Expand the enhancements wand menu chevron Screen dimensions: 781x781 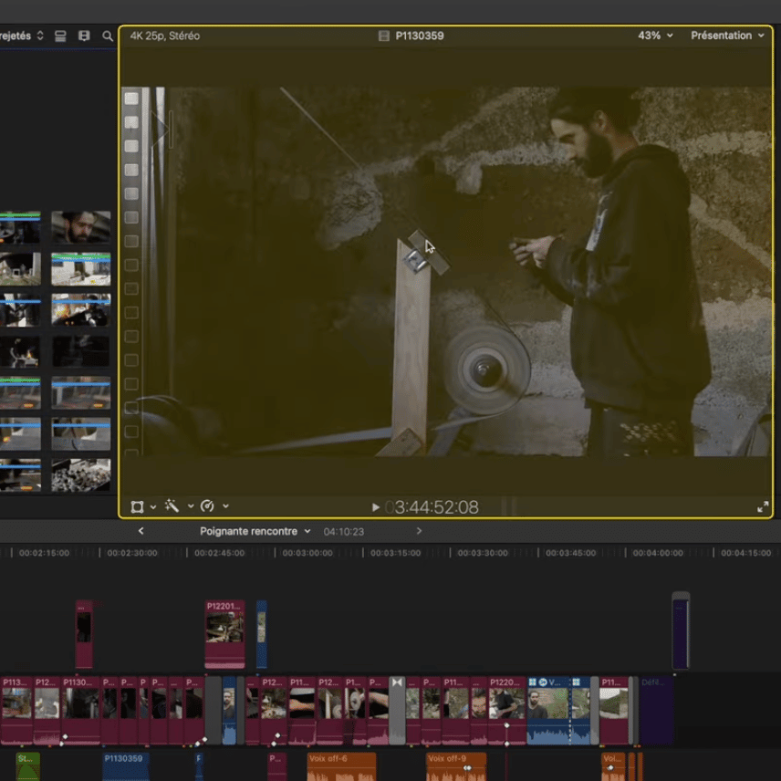point(191,506)
